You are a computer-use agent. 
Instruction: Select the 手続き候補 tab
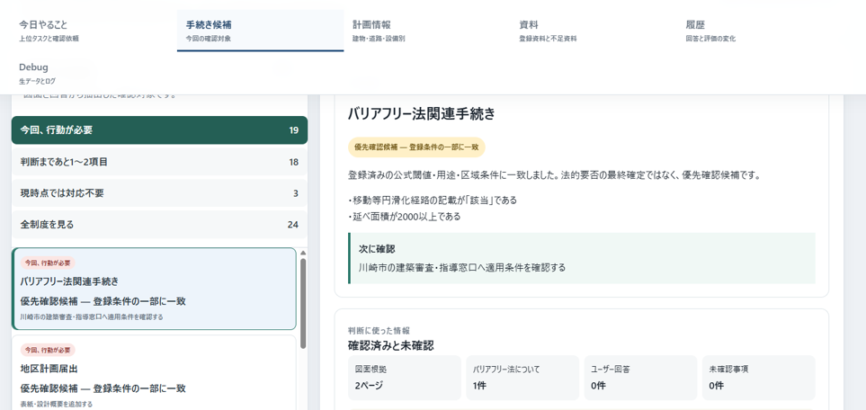tap(260, 31)
